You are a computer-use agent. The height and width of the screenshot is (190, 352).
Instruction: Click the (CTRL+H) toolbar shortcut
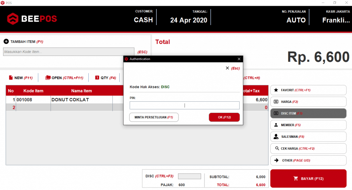252,78
